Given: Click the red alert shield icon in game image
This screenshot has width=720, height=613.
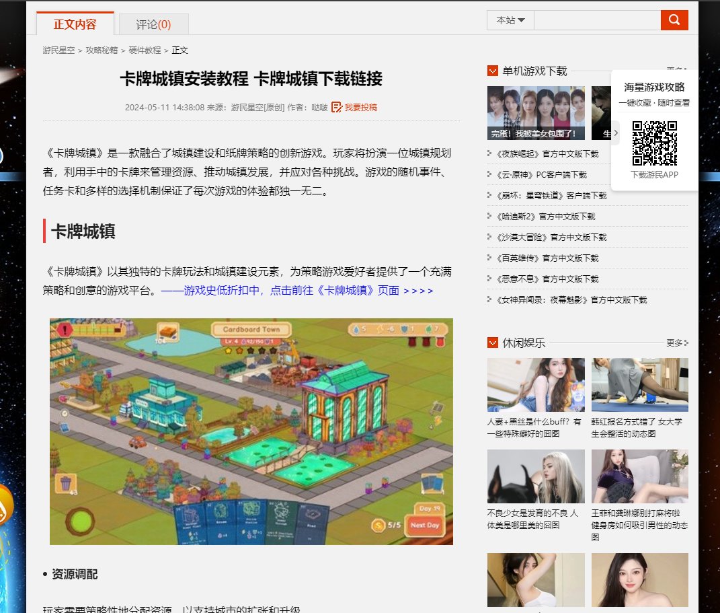Looking at the screenshot, I should (65, 330).
